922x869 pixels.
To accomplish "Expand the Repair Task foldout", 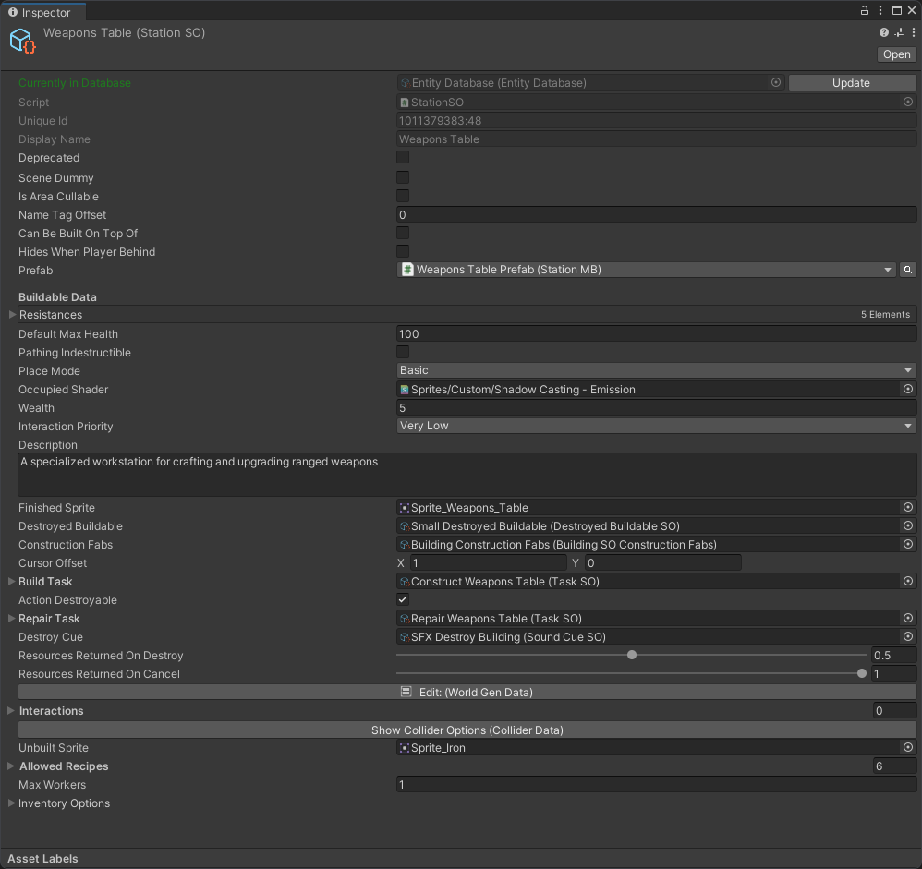I will coord(12,618).
